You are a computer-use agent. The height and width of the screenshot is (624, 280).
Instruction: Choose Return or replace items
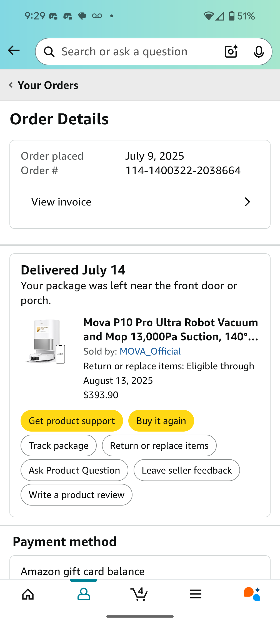point(159,445)
